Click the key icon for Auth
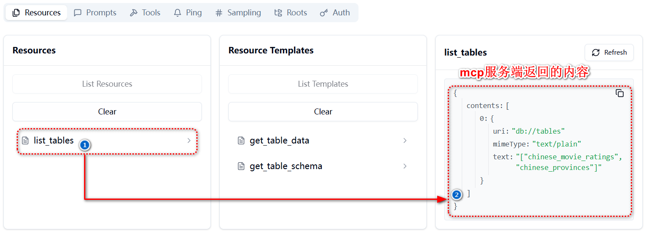The width and height of the screenshot is (647, 237). [x=324, y=13]
